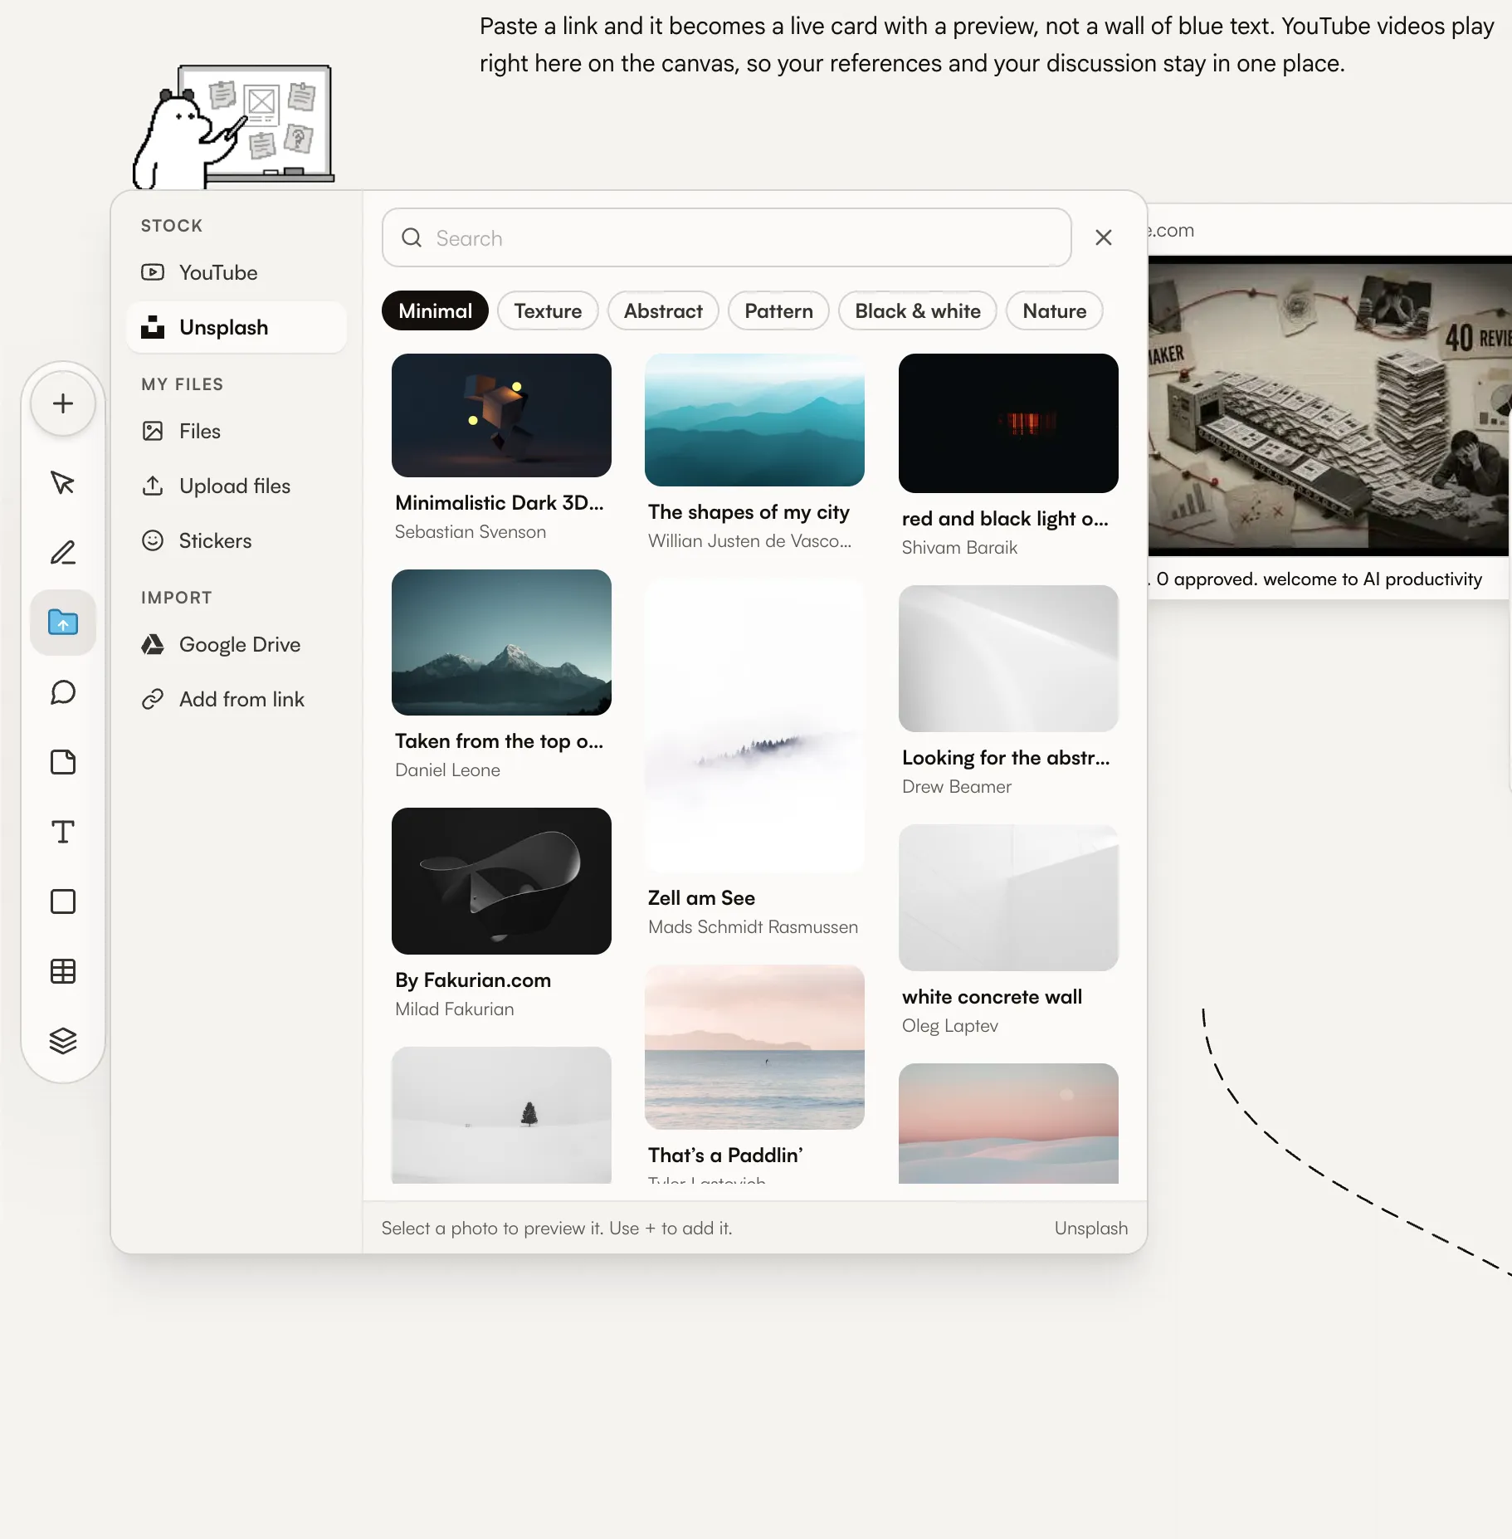Open YouTube stock source
1512x1539 pixels.
click(x=237, y=272)
